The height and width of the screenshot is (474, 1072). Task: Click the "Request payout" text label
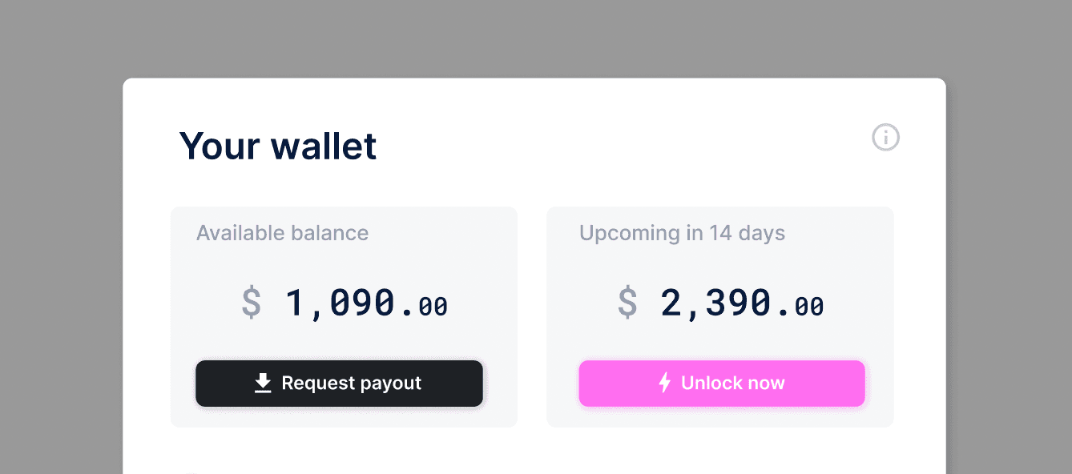click(351, 384)
